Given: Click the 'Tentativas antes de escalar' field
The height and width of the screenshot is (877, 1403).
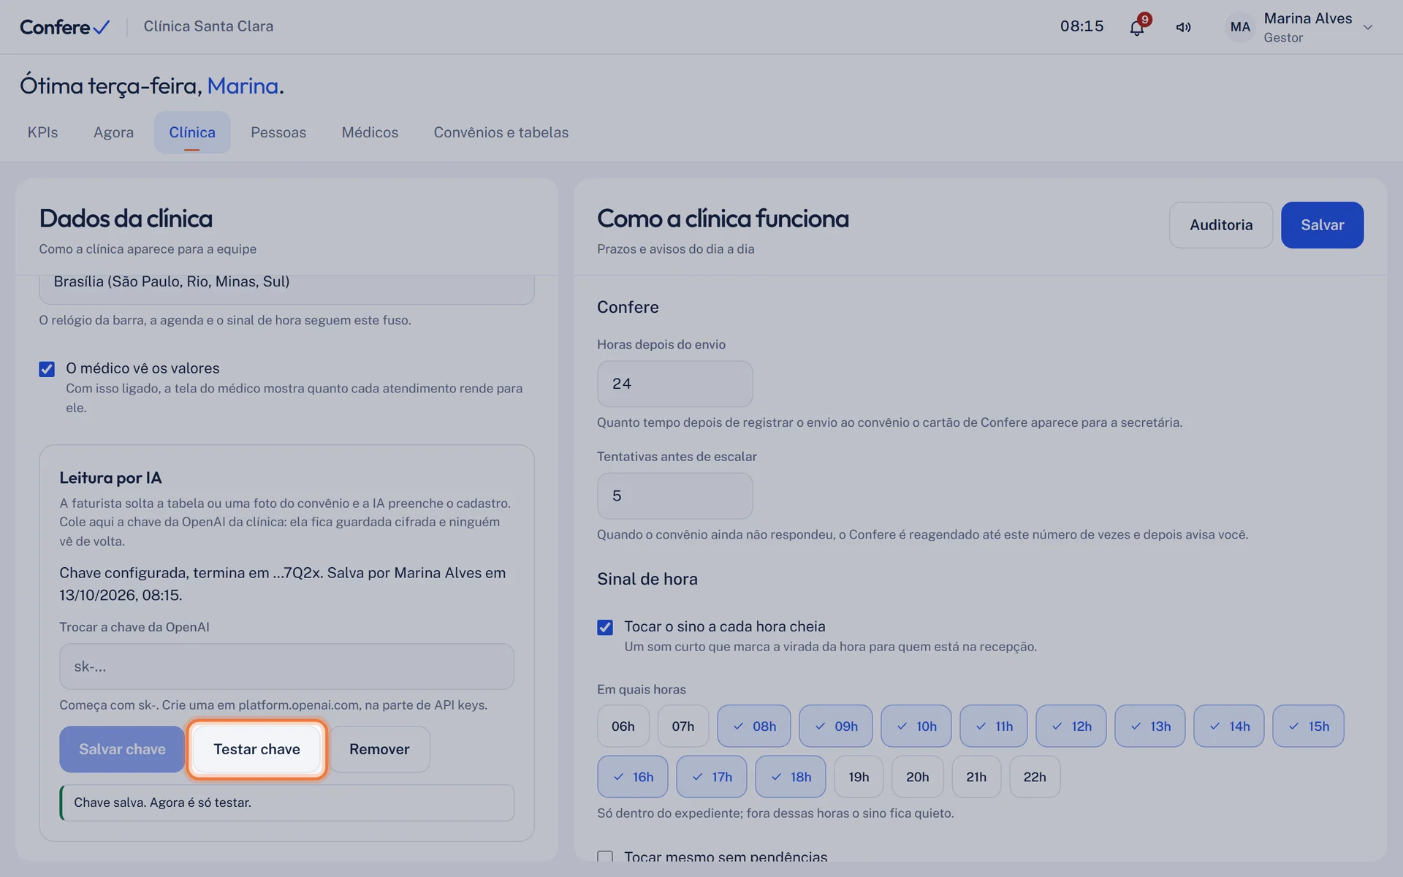Looking at the screenshot, I should pos(674,496).
